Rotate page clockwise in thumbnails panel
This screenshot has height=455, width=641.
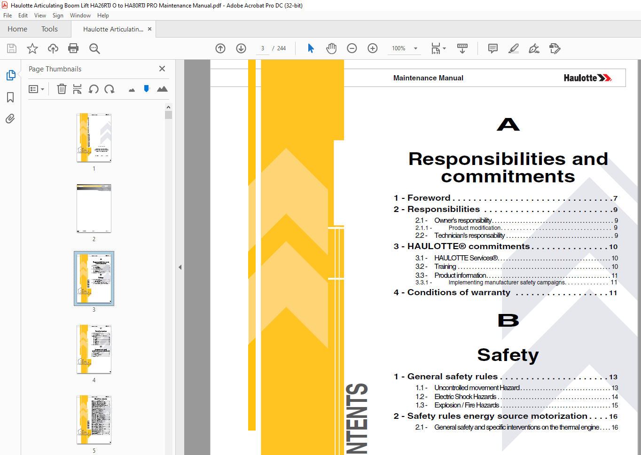(109, 89)
